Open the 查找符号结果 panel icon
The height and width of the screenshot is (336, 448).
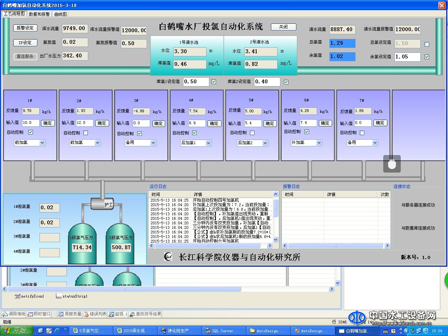click(145, 314)
